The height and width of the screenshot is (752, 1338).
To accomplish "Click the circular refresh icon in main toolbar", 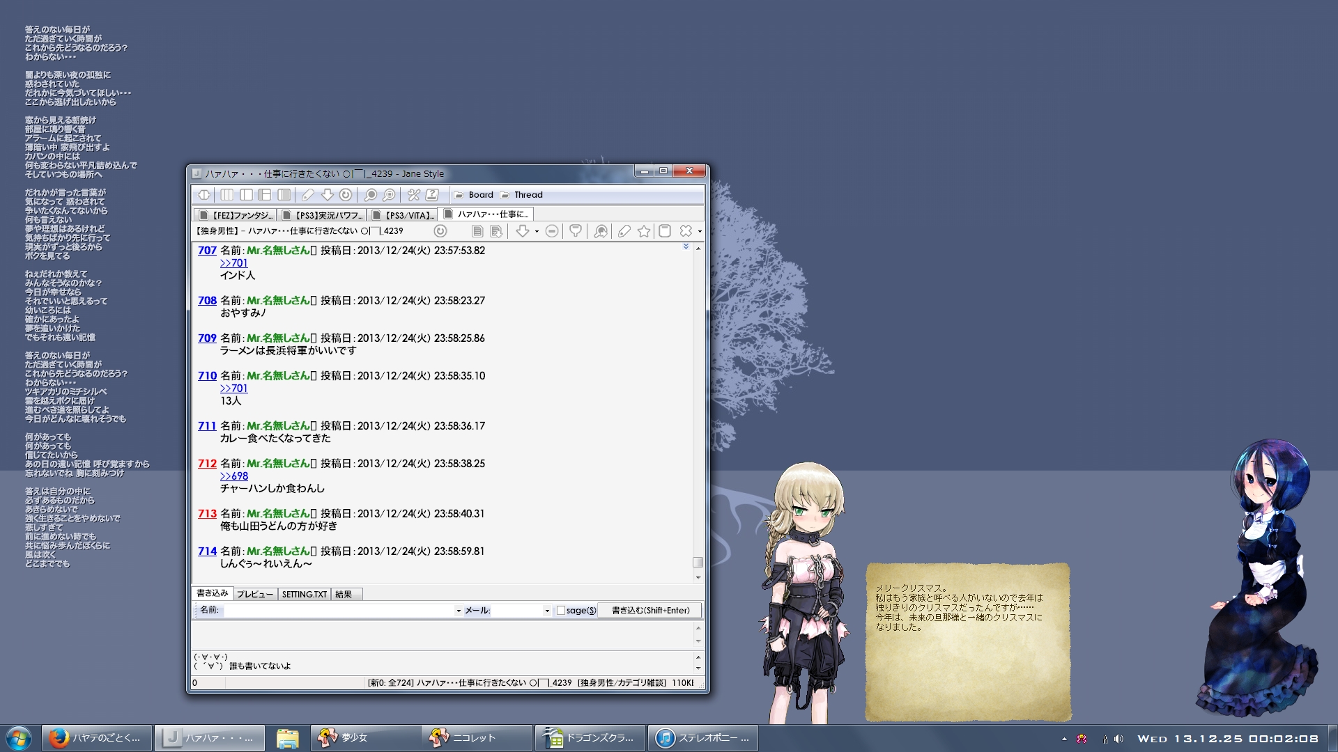I will pos(346,195).
